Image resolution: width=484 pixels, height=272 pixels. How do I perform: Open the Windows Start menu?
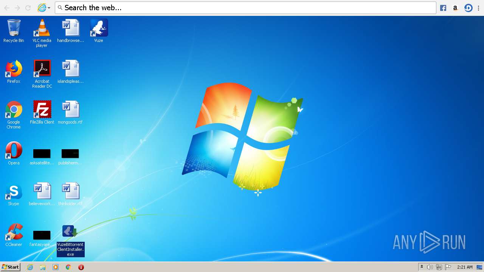tap(10, 267)
